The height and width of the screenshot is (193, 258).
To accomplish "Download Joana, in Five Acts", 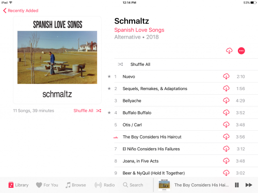I will [x=226, y=161].
